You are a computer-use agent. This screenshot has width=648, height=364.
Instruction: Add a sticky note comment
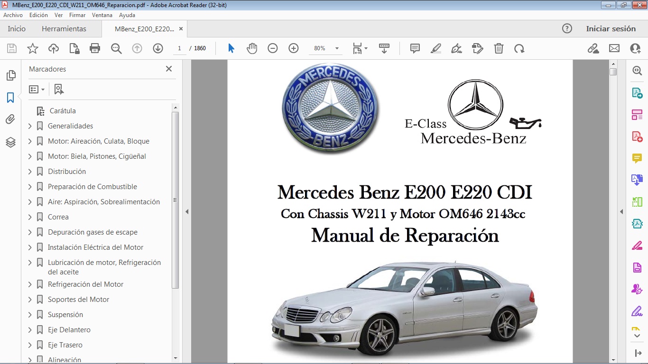[415, 48]
